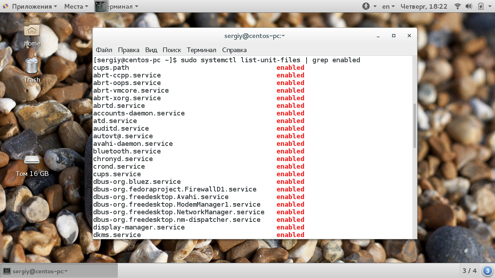Viewport: 495px width, 278px height.
Task: Click the battery status icon
Action: (x=481, y=6)
